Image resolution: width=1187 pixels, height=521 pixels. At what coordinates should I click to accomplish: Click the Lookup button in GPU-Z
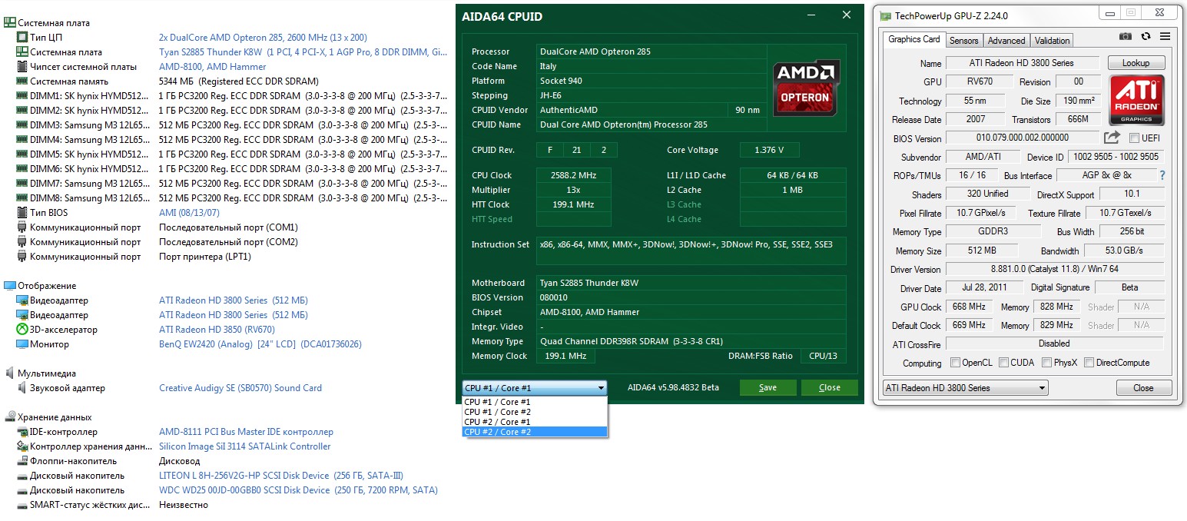pyautogui.click(x=1136, y=63)
